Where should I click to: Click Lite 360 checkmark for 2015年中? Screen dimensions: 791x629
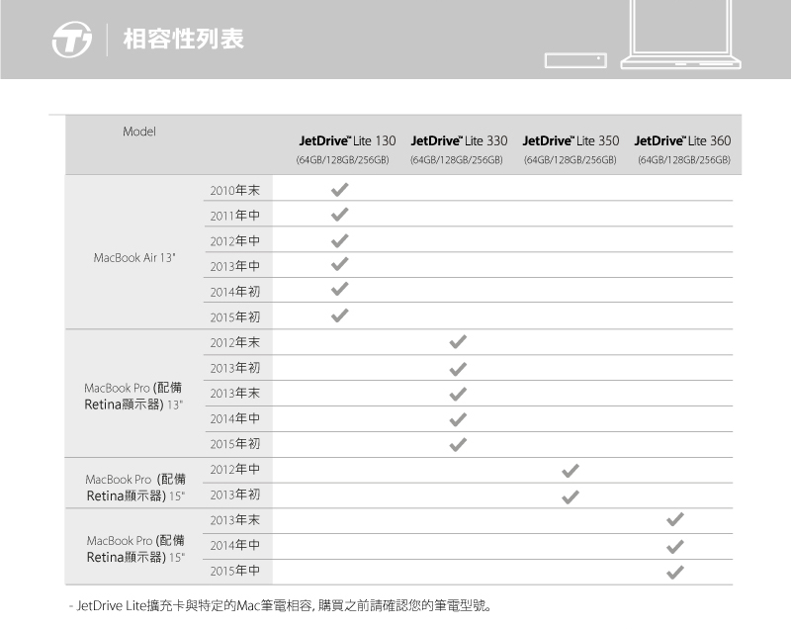pos(675,573)
